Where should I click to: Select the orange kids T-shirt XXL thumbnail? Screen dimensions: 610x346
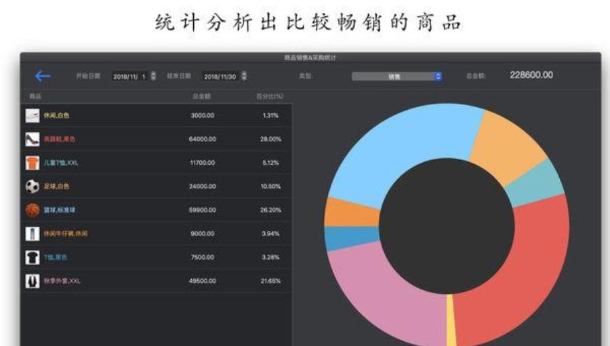point(33,163)
